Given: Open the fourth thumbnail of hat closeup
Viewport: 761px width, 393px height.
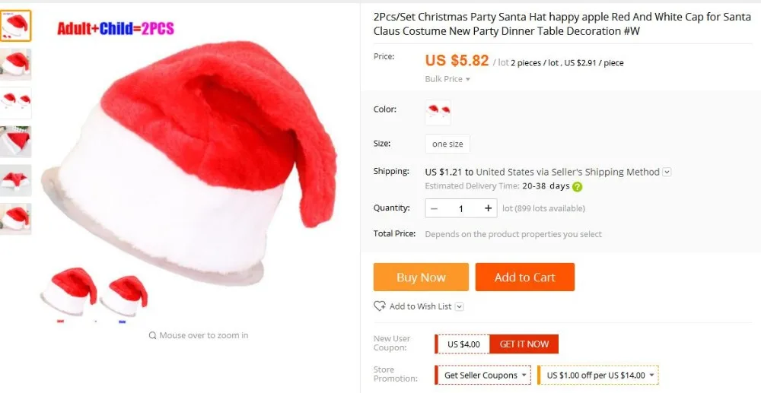Looking at the screenshot, I should click(x=15, y=141).
